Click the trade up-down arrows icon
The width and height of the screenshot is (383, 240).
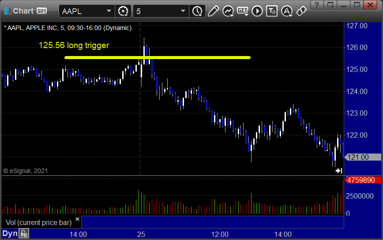pos(301,11)
